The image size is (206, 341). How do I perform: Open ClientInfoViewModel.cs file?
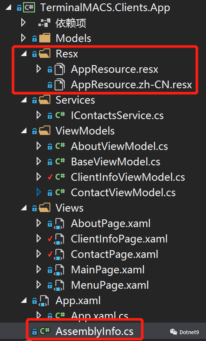tap(128, 177)
